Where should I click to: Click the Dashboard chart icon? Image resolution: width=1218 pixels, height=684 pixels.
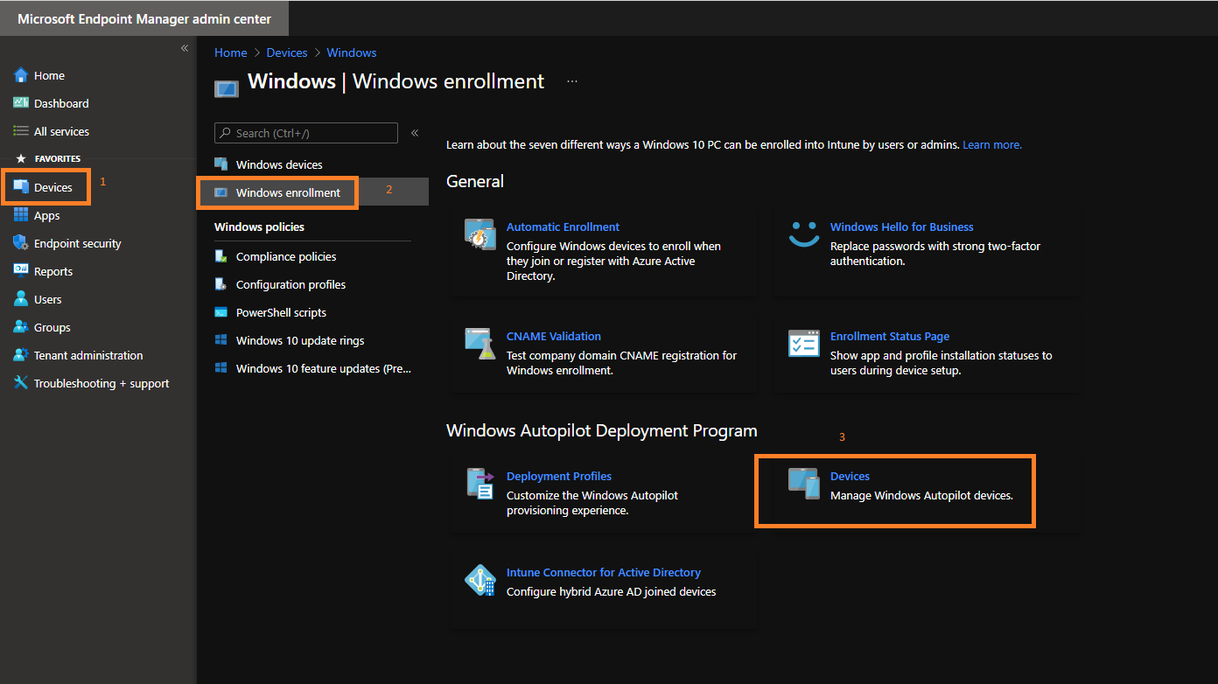point(21,103)
